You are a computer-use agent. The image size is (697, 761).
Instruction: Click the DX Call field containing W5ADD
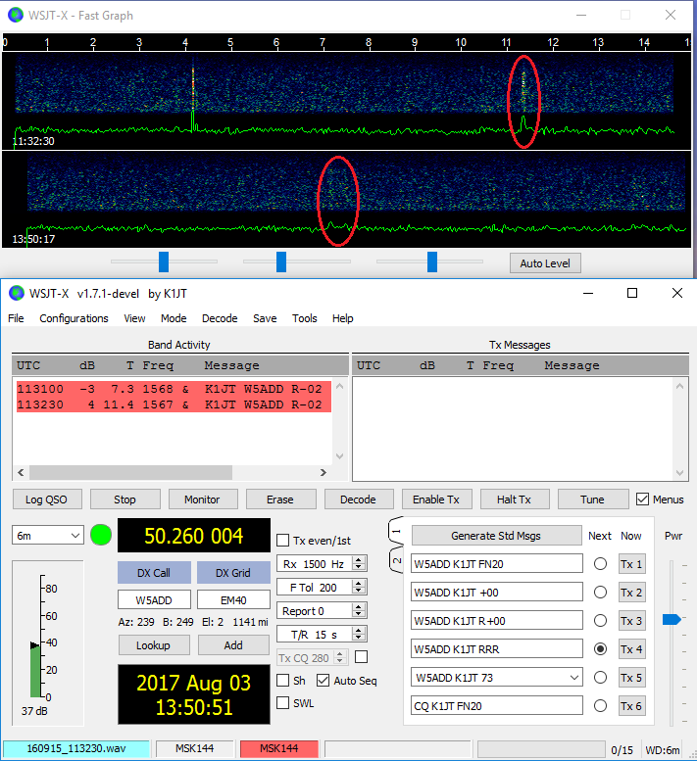click(x=154, y=599)
